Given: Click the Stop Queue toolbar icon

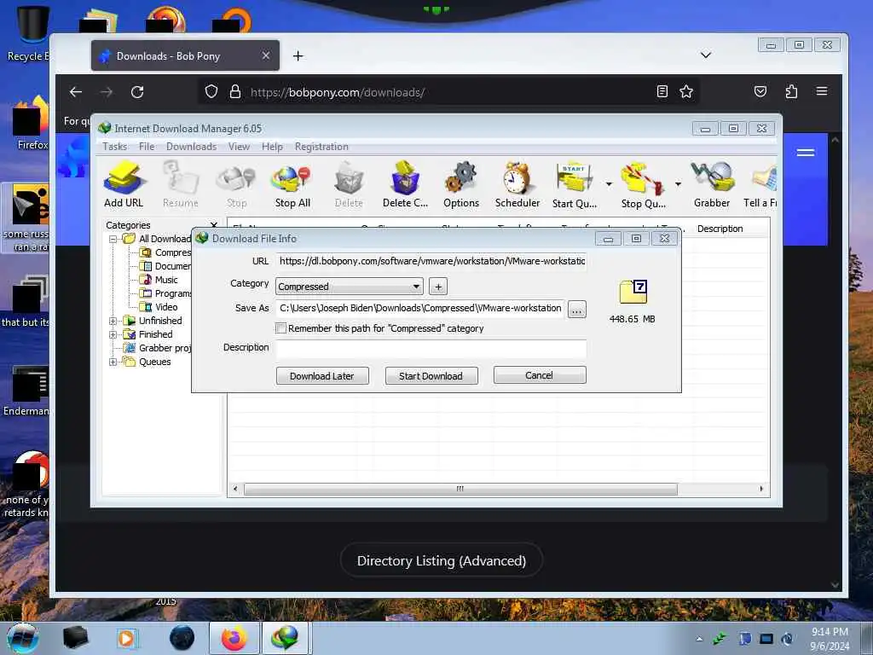Looking at the screenshot, I should [x=643, y=184].
